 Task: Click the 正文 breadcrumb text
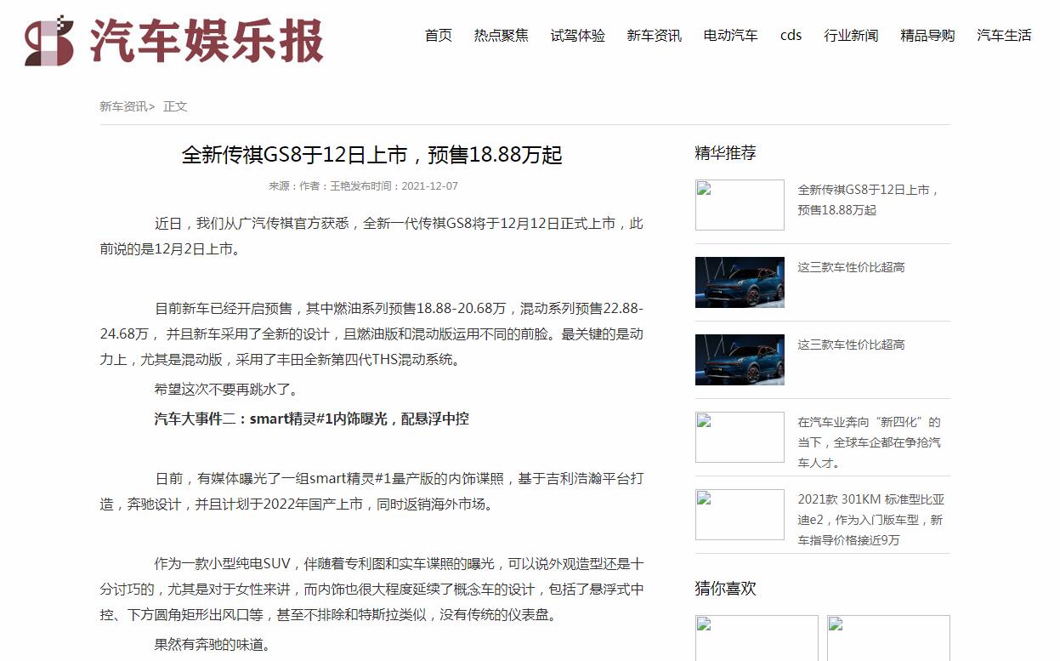175,106
